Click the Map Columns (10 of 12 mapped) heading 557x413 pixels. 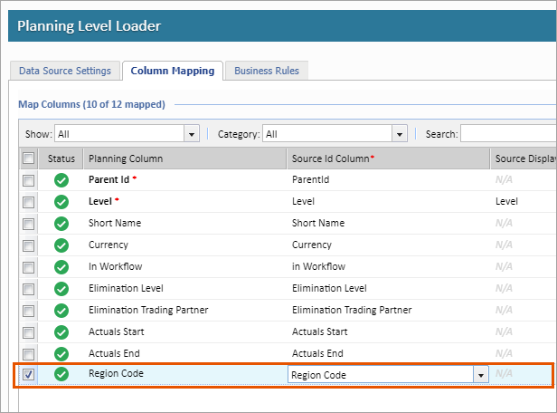click(91, 104)
